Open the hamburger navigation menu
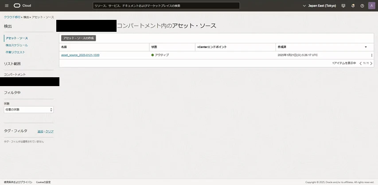378x185 pixels. (7, 6)
